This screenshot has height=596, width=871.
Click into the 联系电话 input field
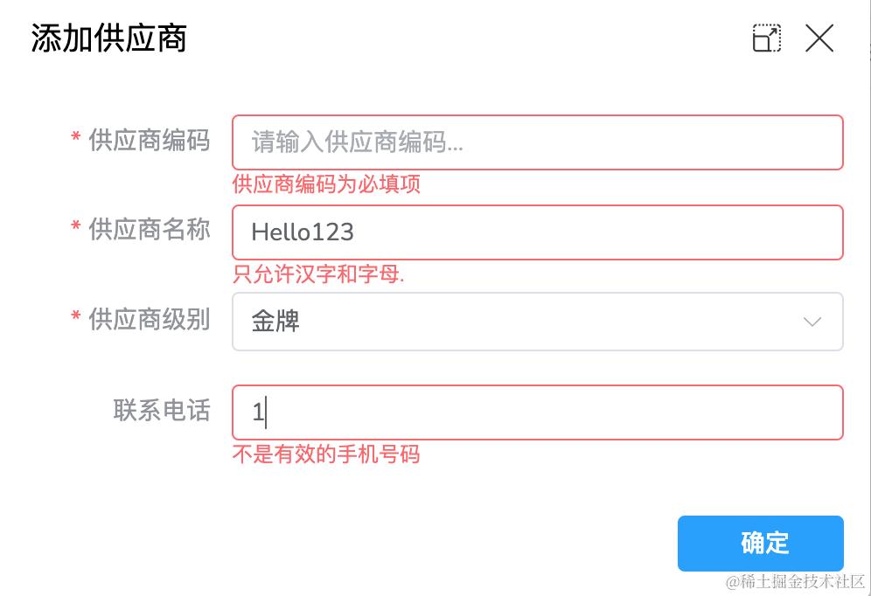pos(537,412)
